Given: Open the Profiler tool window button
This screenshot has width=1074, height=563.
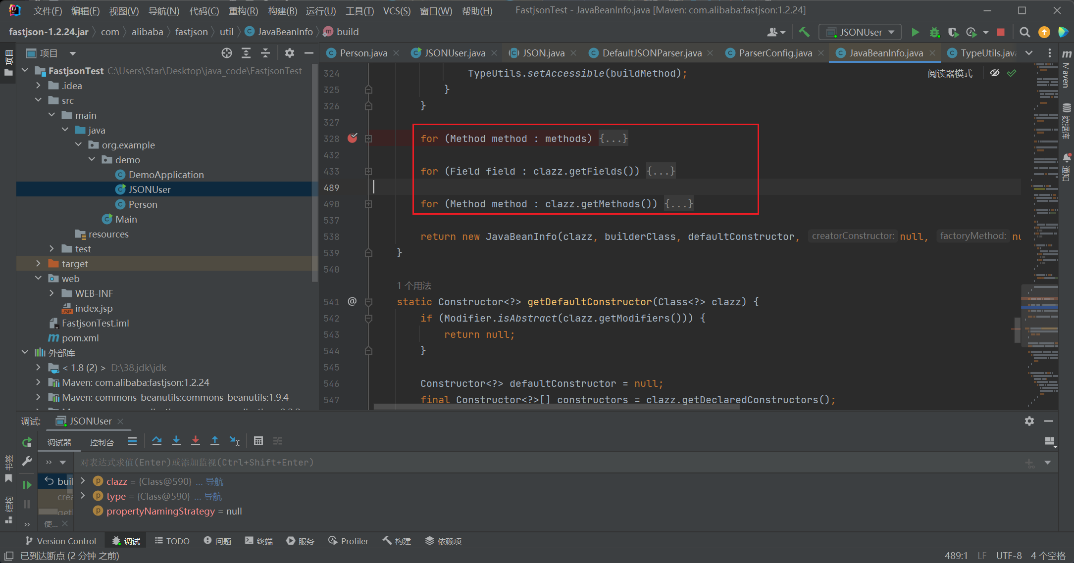Looking at the screenshot, I should [x=348, y=541].
